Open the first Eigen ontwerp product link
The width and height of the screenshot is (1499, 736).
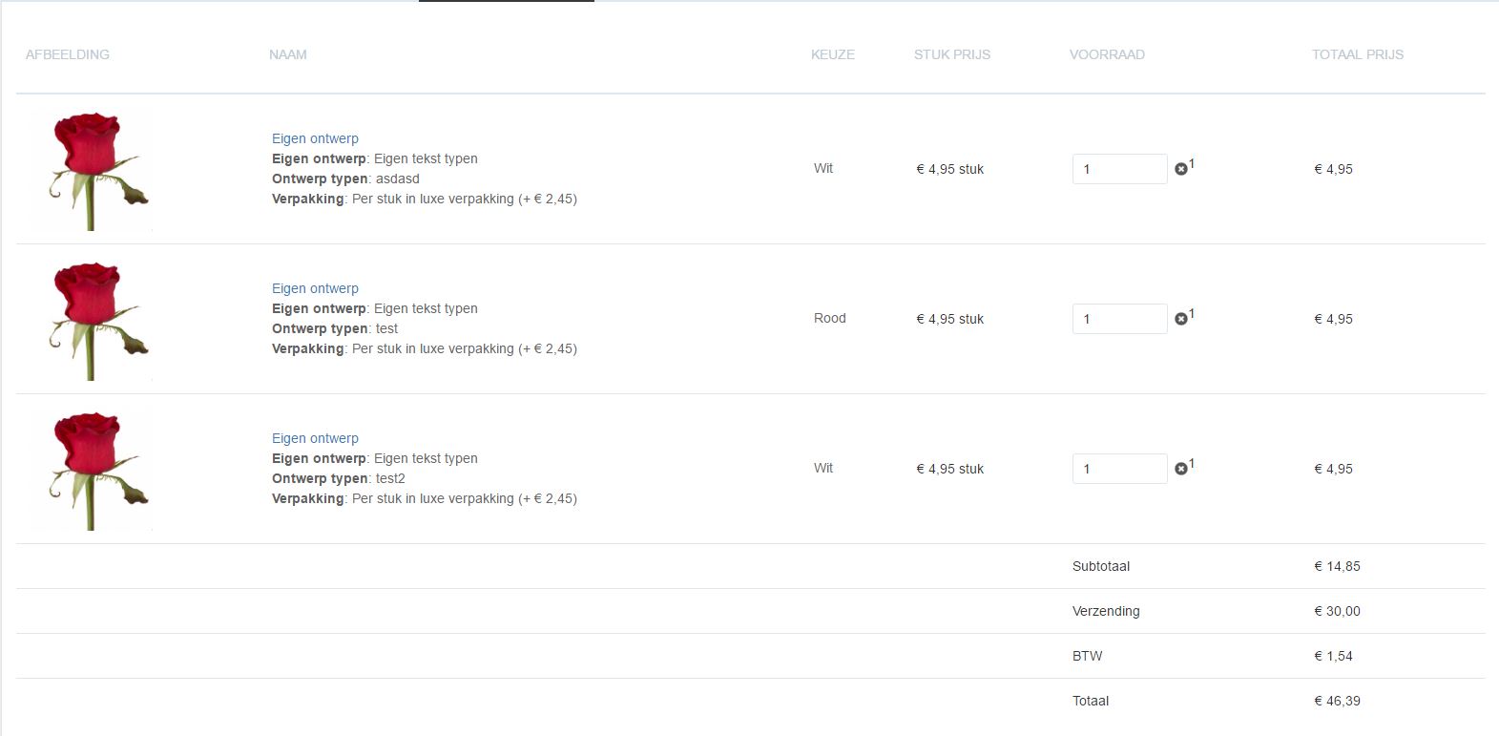pyautogui.click(x=315, y=138)
